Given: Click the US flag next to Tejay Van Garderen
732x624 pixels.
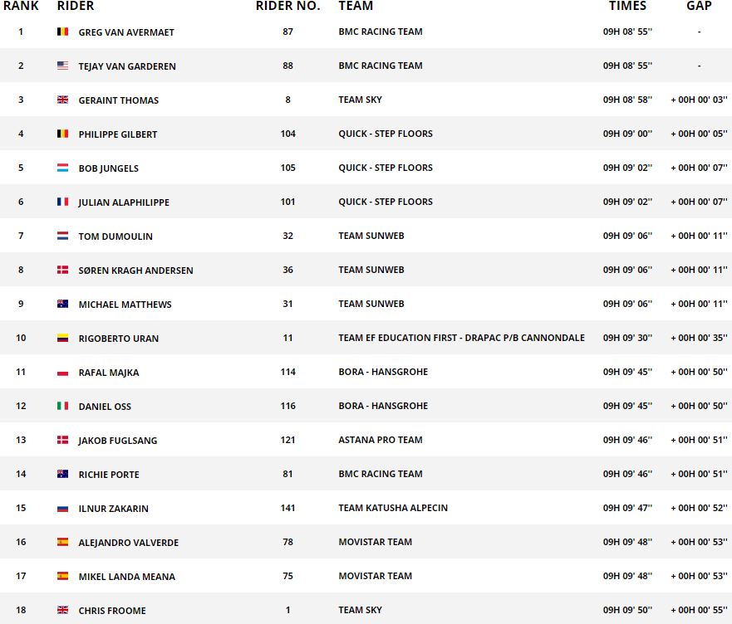Looking at the screenshot, I should pos(62,66).
